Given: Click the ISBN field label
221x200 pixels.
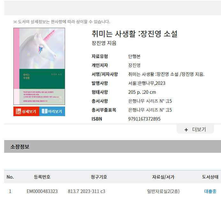Looking at the screenshot, I should click(x=97, y=119).
